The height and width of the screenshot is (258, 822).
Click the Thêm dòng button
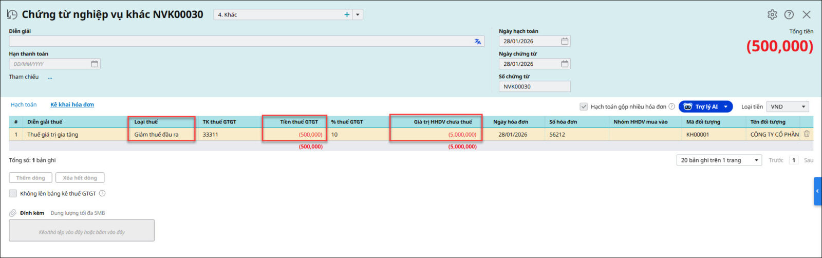(30, 178)
